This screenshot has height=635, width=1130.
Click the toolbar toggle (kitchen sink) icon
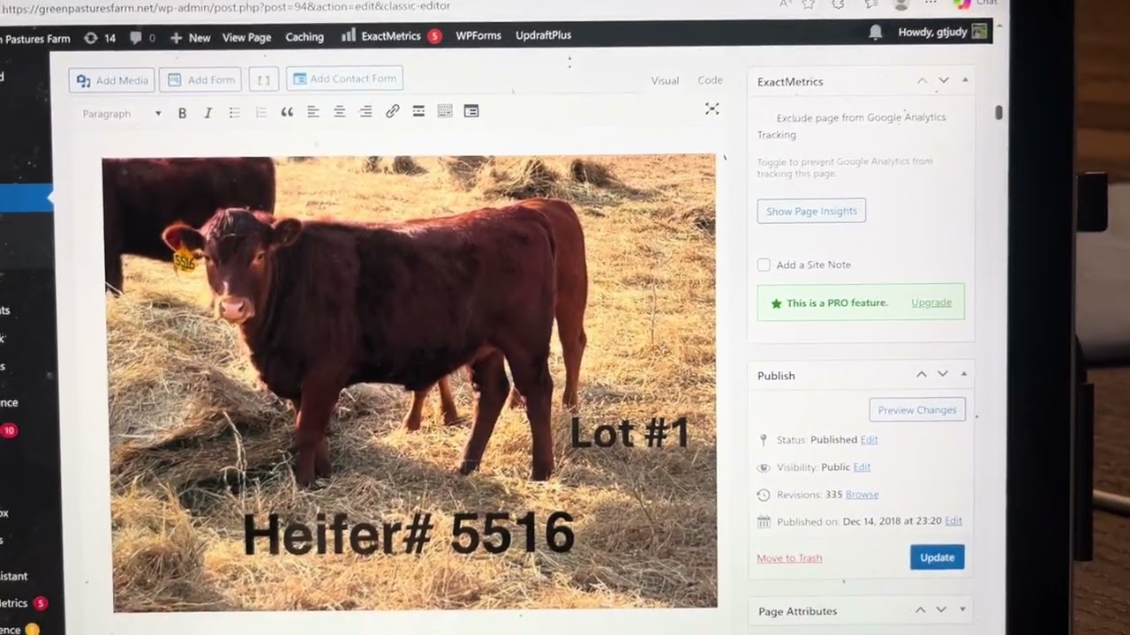[x=445, y=111]
